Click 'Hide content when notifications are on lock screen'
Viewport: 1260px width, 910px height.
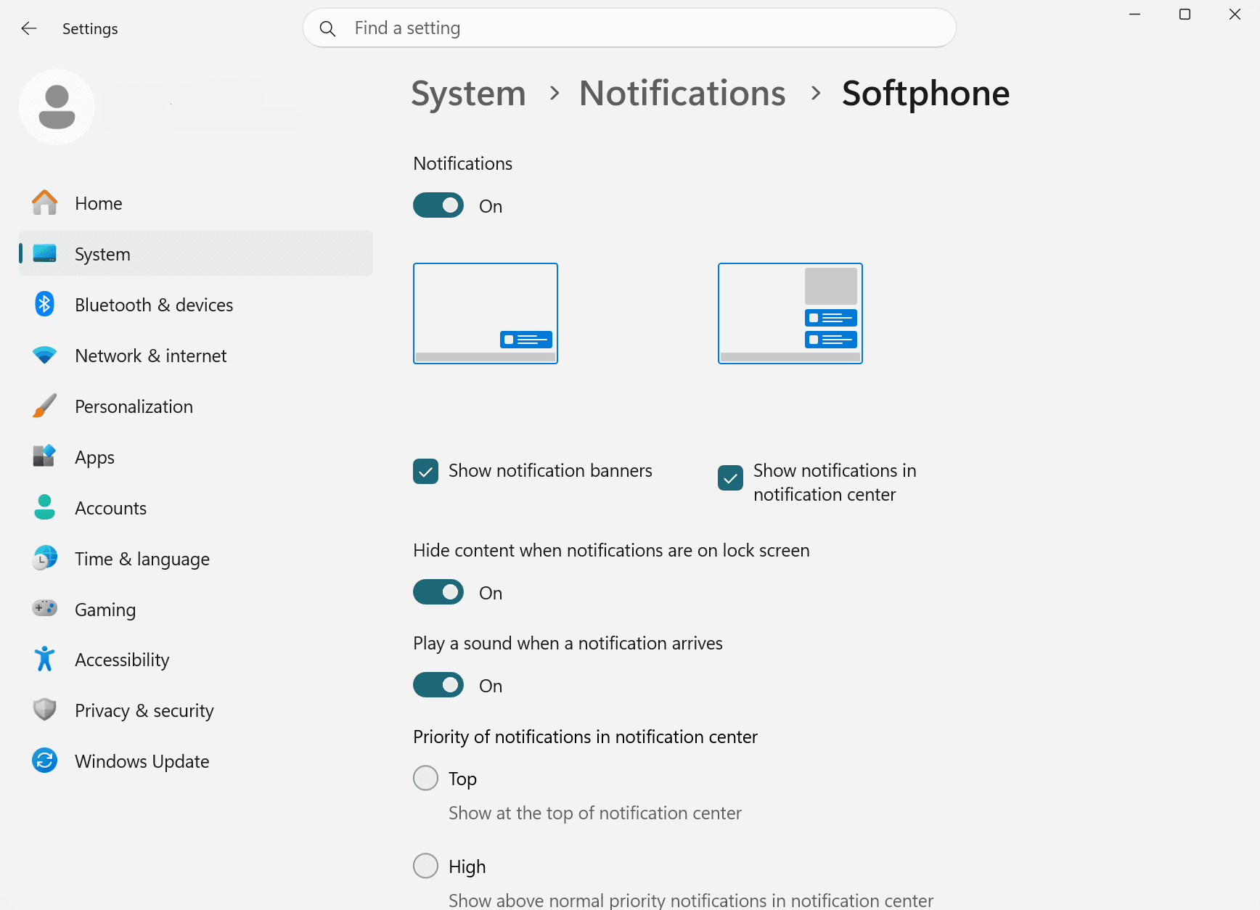pos(611,550)
